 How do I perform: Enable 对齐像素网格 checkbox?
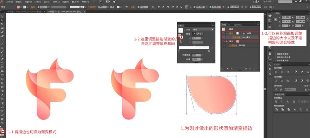click(x=275, y=61)
